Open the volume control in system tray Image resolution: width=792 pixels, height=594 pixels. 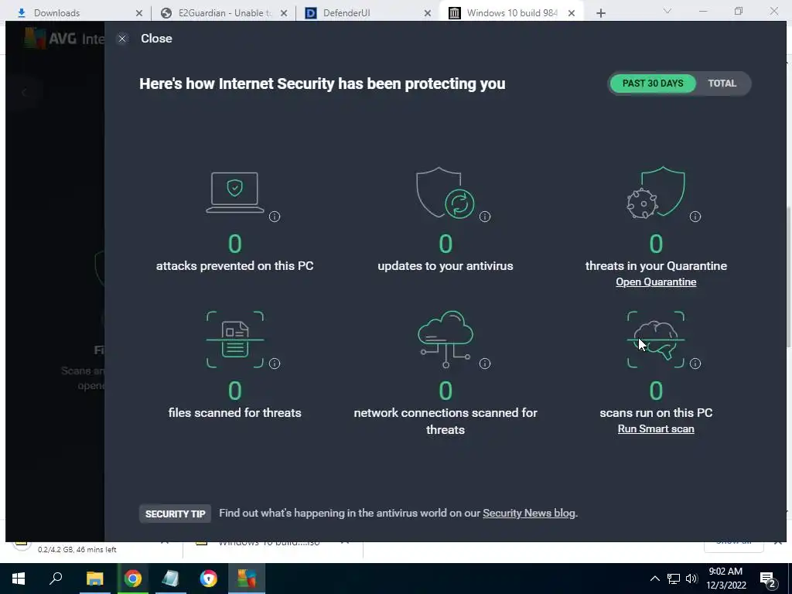click(x=691, y=579)
